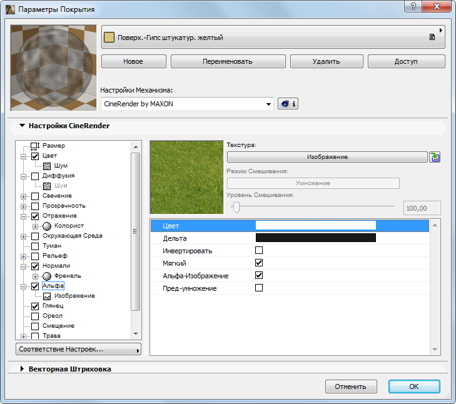Open the surface name flyout arrow

(441, 30)
